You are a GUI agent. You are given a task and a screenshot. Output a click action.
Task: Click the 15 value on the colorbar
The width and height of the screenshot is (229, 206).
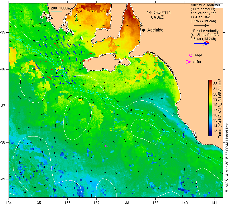point(215,120)
